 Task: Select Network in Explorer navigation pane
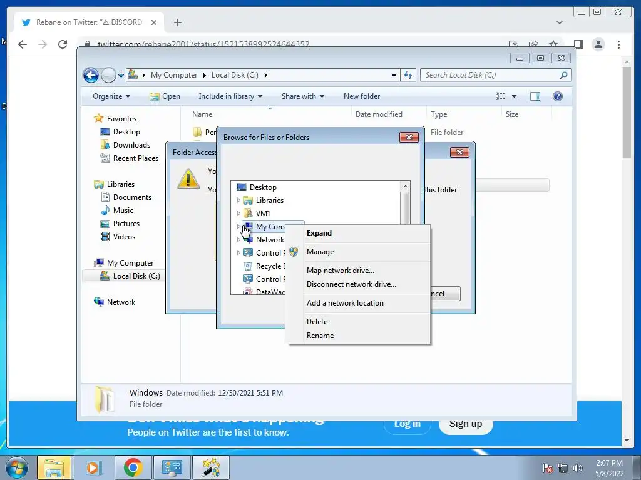pos(121,302)
